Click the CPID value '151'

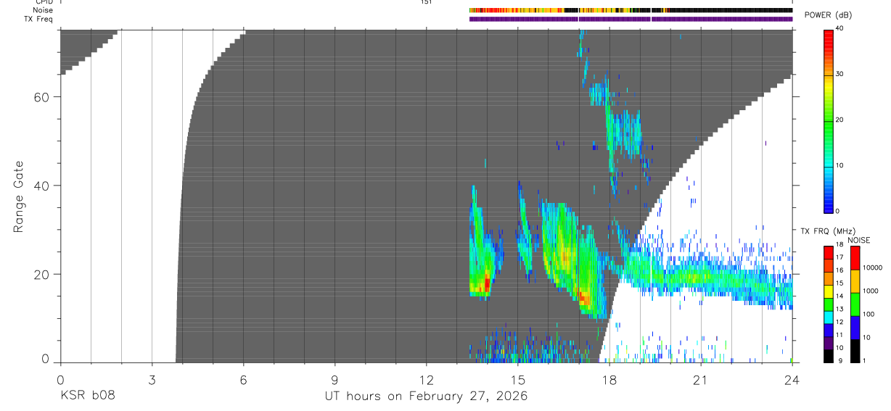pyautogui.click(x=426, y=2)
